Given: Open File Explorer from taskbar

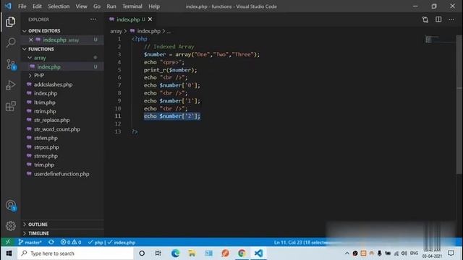Looking at the screenshot, I should 192,253.
